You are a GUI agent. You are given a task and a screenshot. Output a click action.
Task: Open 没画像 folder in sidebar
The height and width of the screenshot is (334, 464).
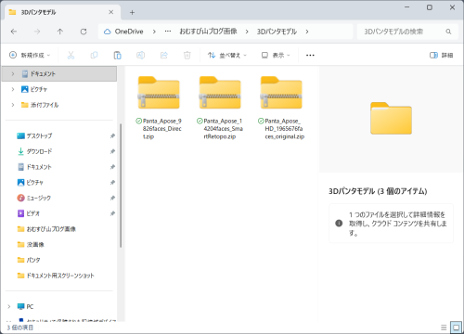pos(35,244)
